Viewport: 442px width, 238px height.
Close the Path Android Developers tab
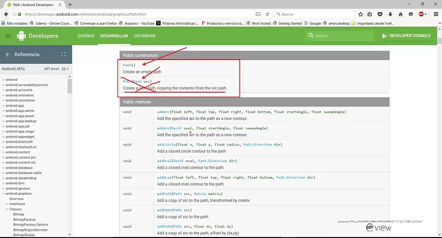point(60,5)
